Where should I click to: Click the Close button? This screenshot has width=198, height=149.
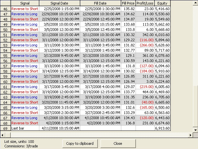pyautogui.click(x=118, y=143)
